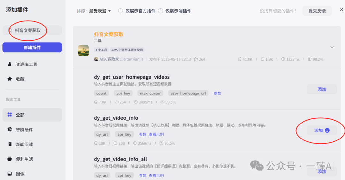Select the 便利生活 category

pyautogui.click(x=32, y=159)
